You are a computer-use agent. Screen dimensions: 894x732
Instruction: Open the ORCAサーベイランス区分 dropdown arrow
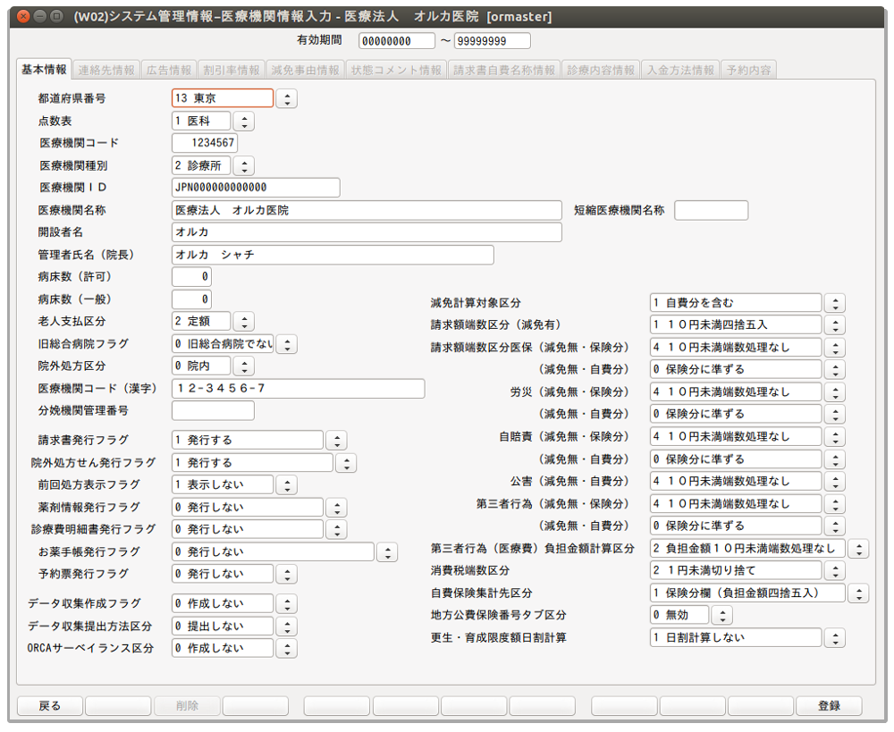tap(287, 648)
